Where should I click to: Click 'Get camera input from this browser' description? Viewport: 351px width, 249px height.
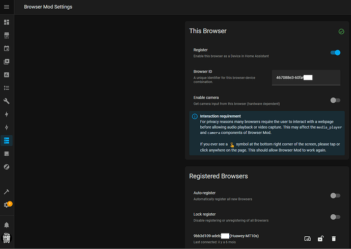[x=236, y=104]
